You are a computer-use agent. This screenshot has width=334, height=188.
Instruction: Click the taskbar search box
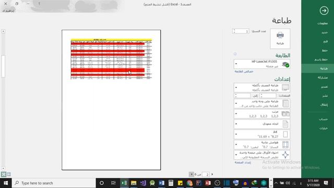[54, 183]
